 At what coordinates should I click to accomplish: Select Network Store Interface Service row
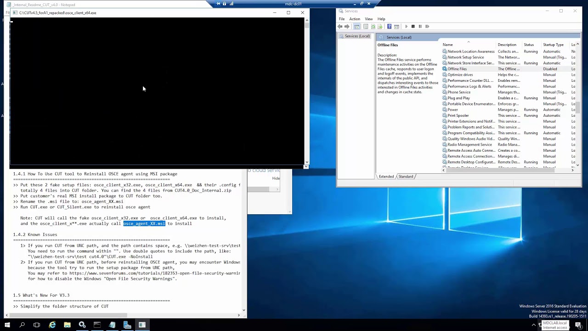(x=509, y=63)
